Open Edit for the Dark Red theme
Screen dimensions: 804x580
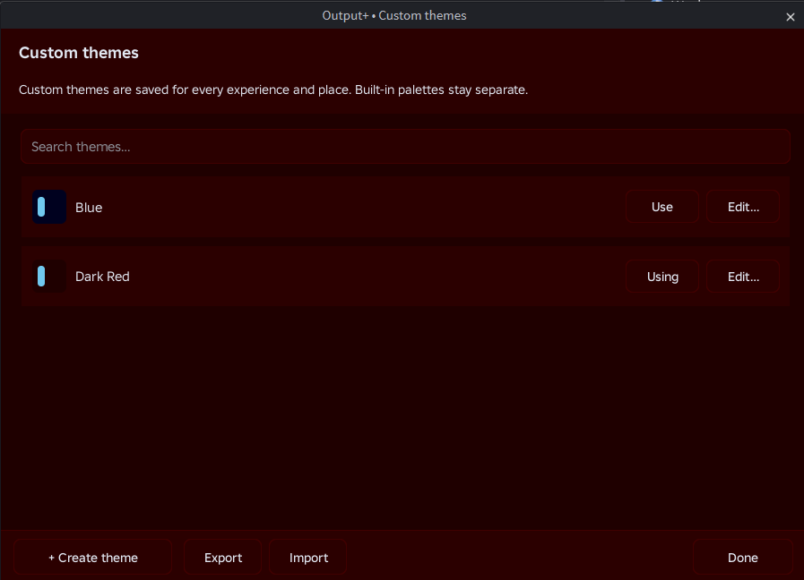[743, 277]
